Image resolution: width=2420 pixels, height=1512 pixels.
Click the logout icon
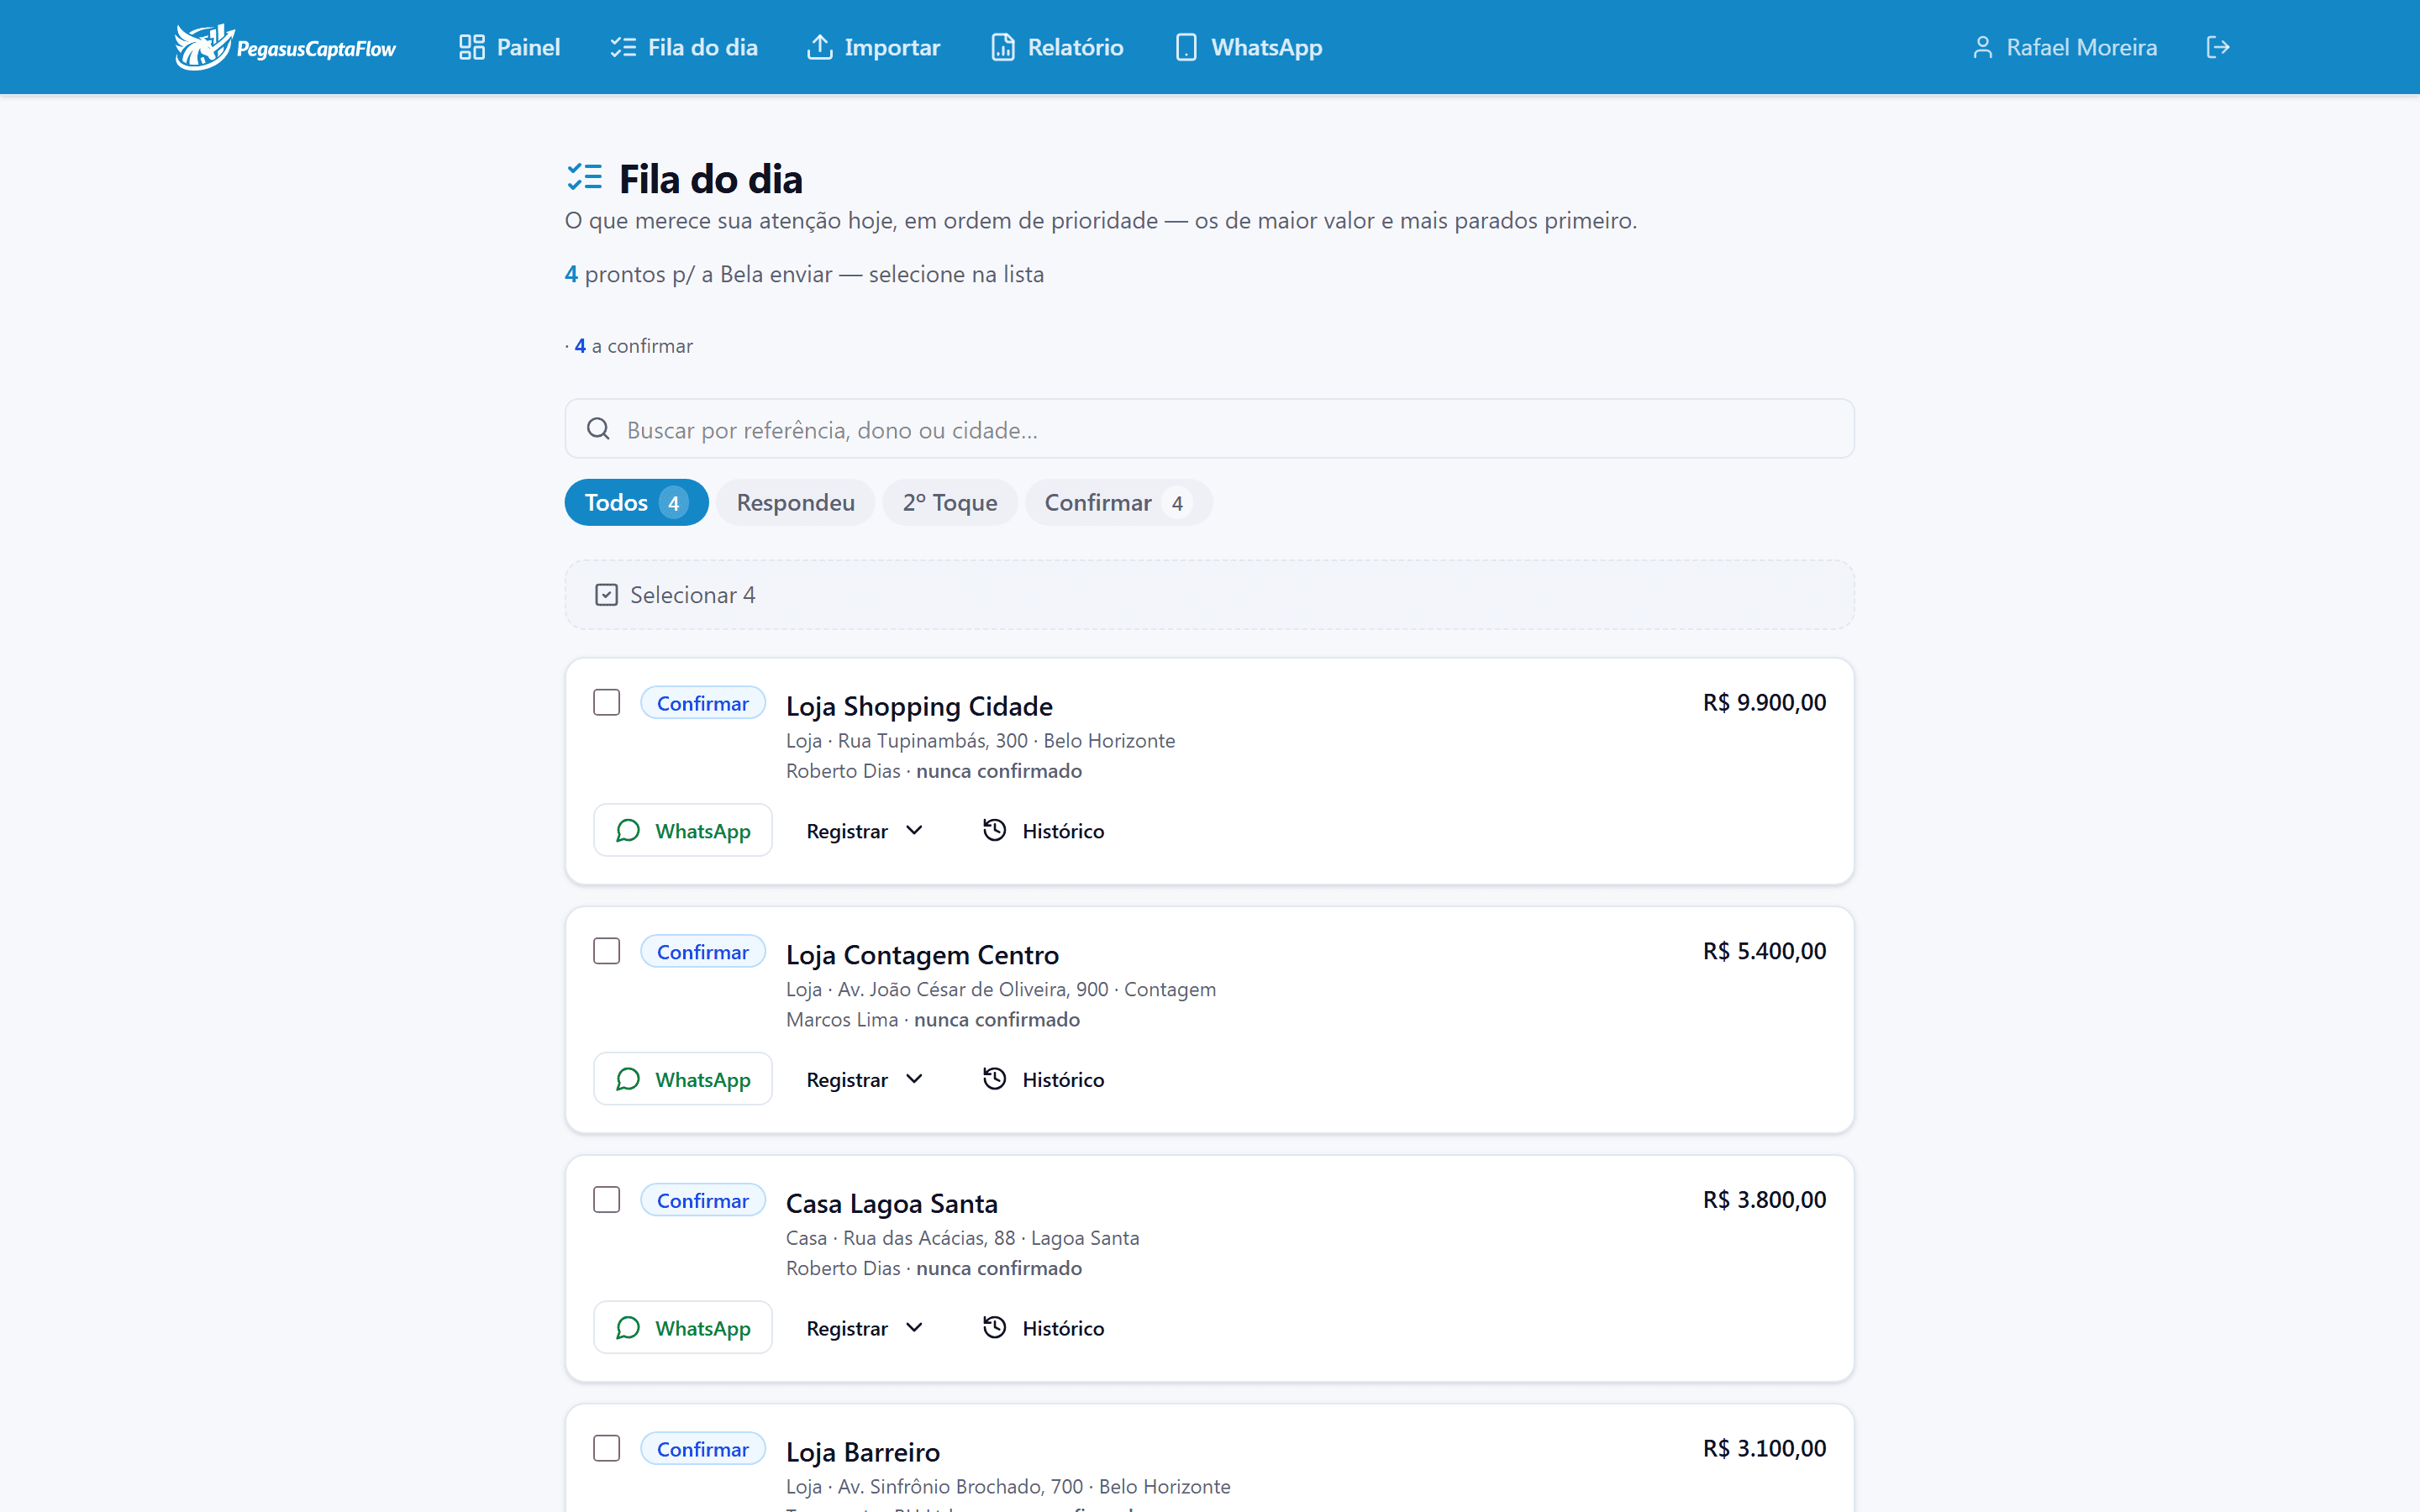[2218, 47]
